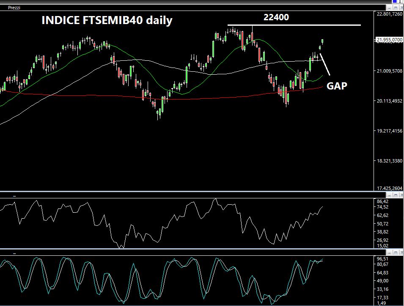
Task: Click the 62,62 indicator scale value
Action: (x=382, y=215)
